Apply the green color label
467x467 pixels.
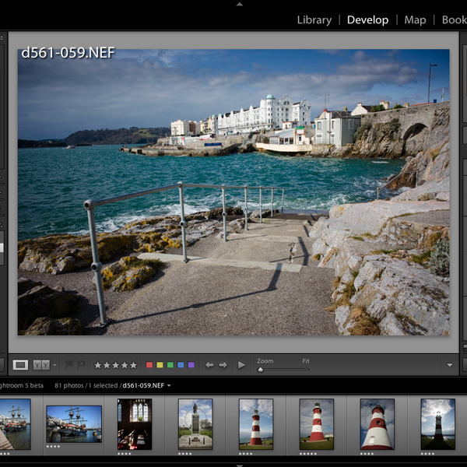tap(170, 364)
